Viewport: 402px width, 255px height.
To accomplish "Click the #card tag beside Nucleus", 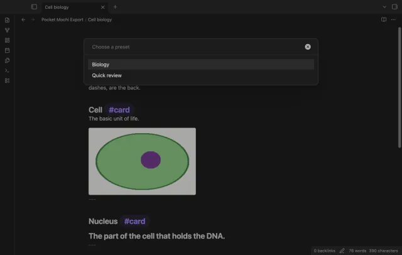I will pos(134,221).
